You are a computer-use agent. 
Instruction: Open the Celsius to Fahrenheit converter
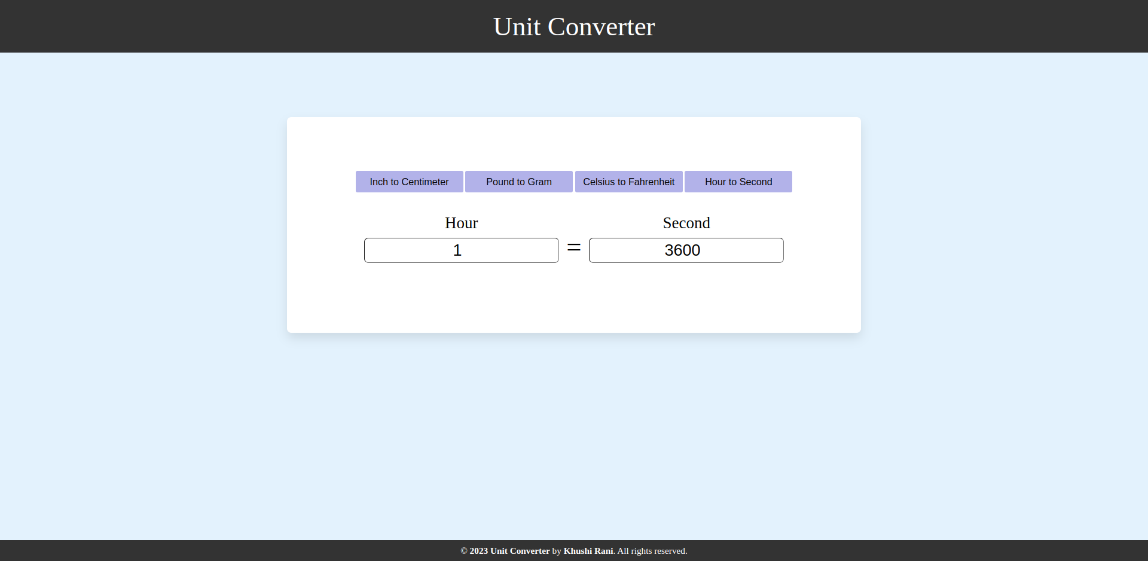tap(628, 182)
